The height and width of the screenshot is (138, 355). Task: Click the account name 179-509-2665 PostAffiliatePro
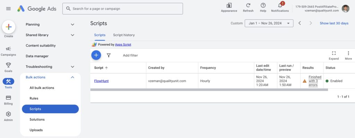click(x=317, y=7)
